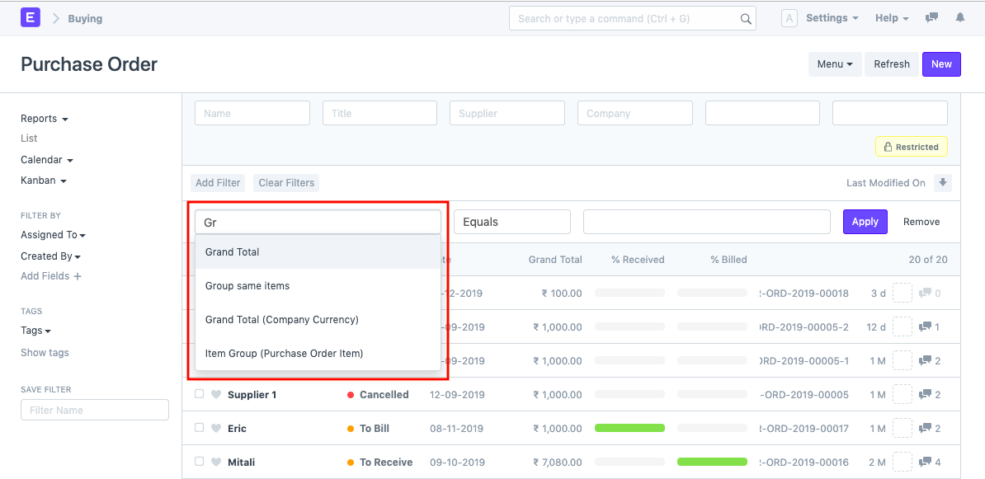985x479 pixels.
Task: Click the chat messages icon near Help
Action: click(931, 17)
